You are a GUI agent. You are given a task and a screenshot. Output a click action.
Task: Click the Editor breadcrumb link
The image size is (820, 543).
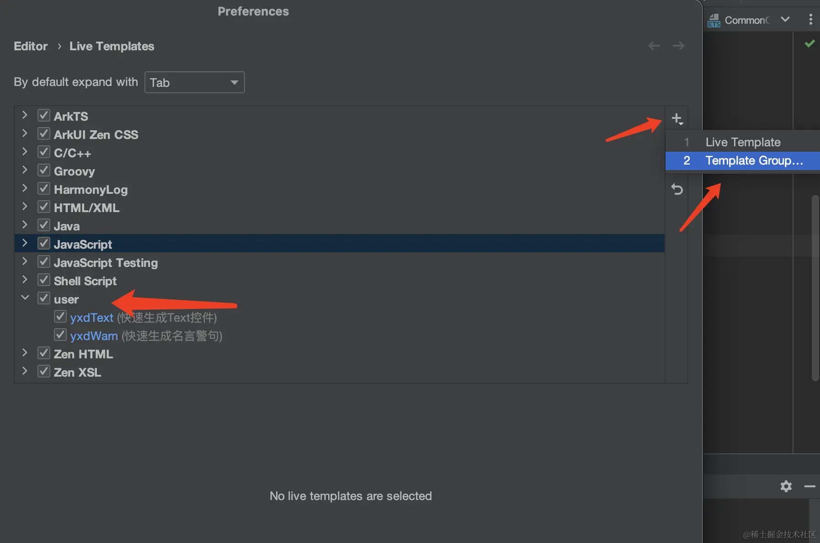click(x=31, y=46)
